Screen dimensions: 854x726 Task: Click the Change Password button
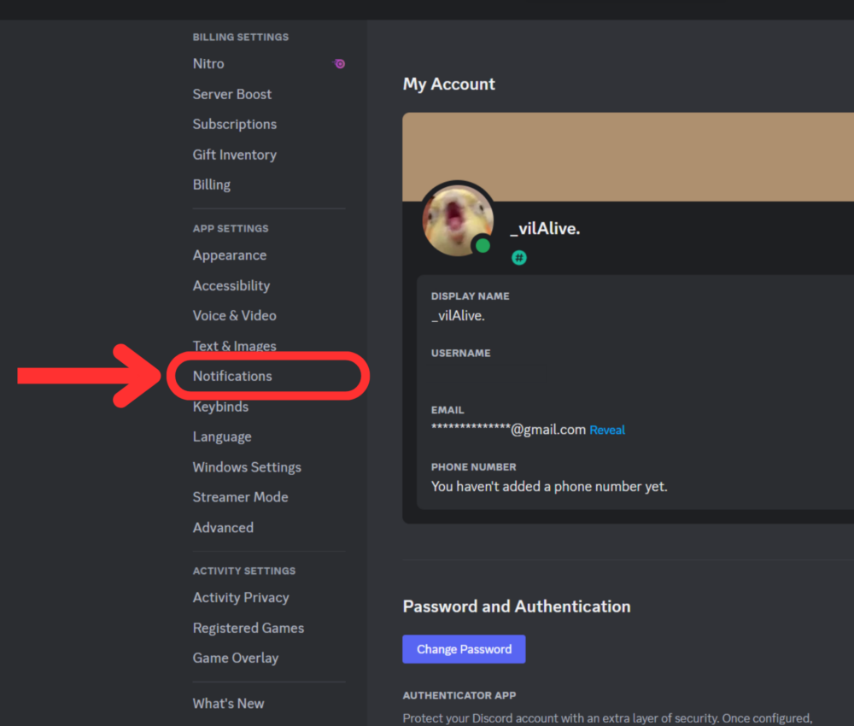click(x=464, y=649)
